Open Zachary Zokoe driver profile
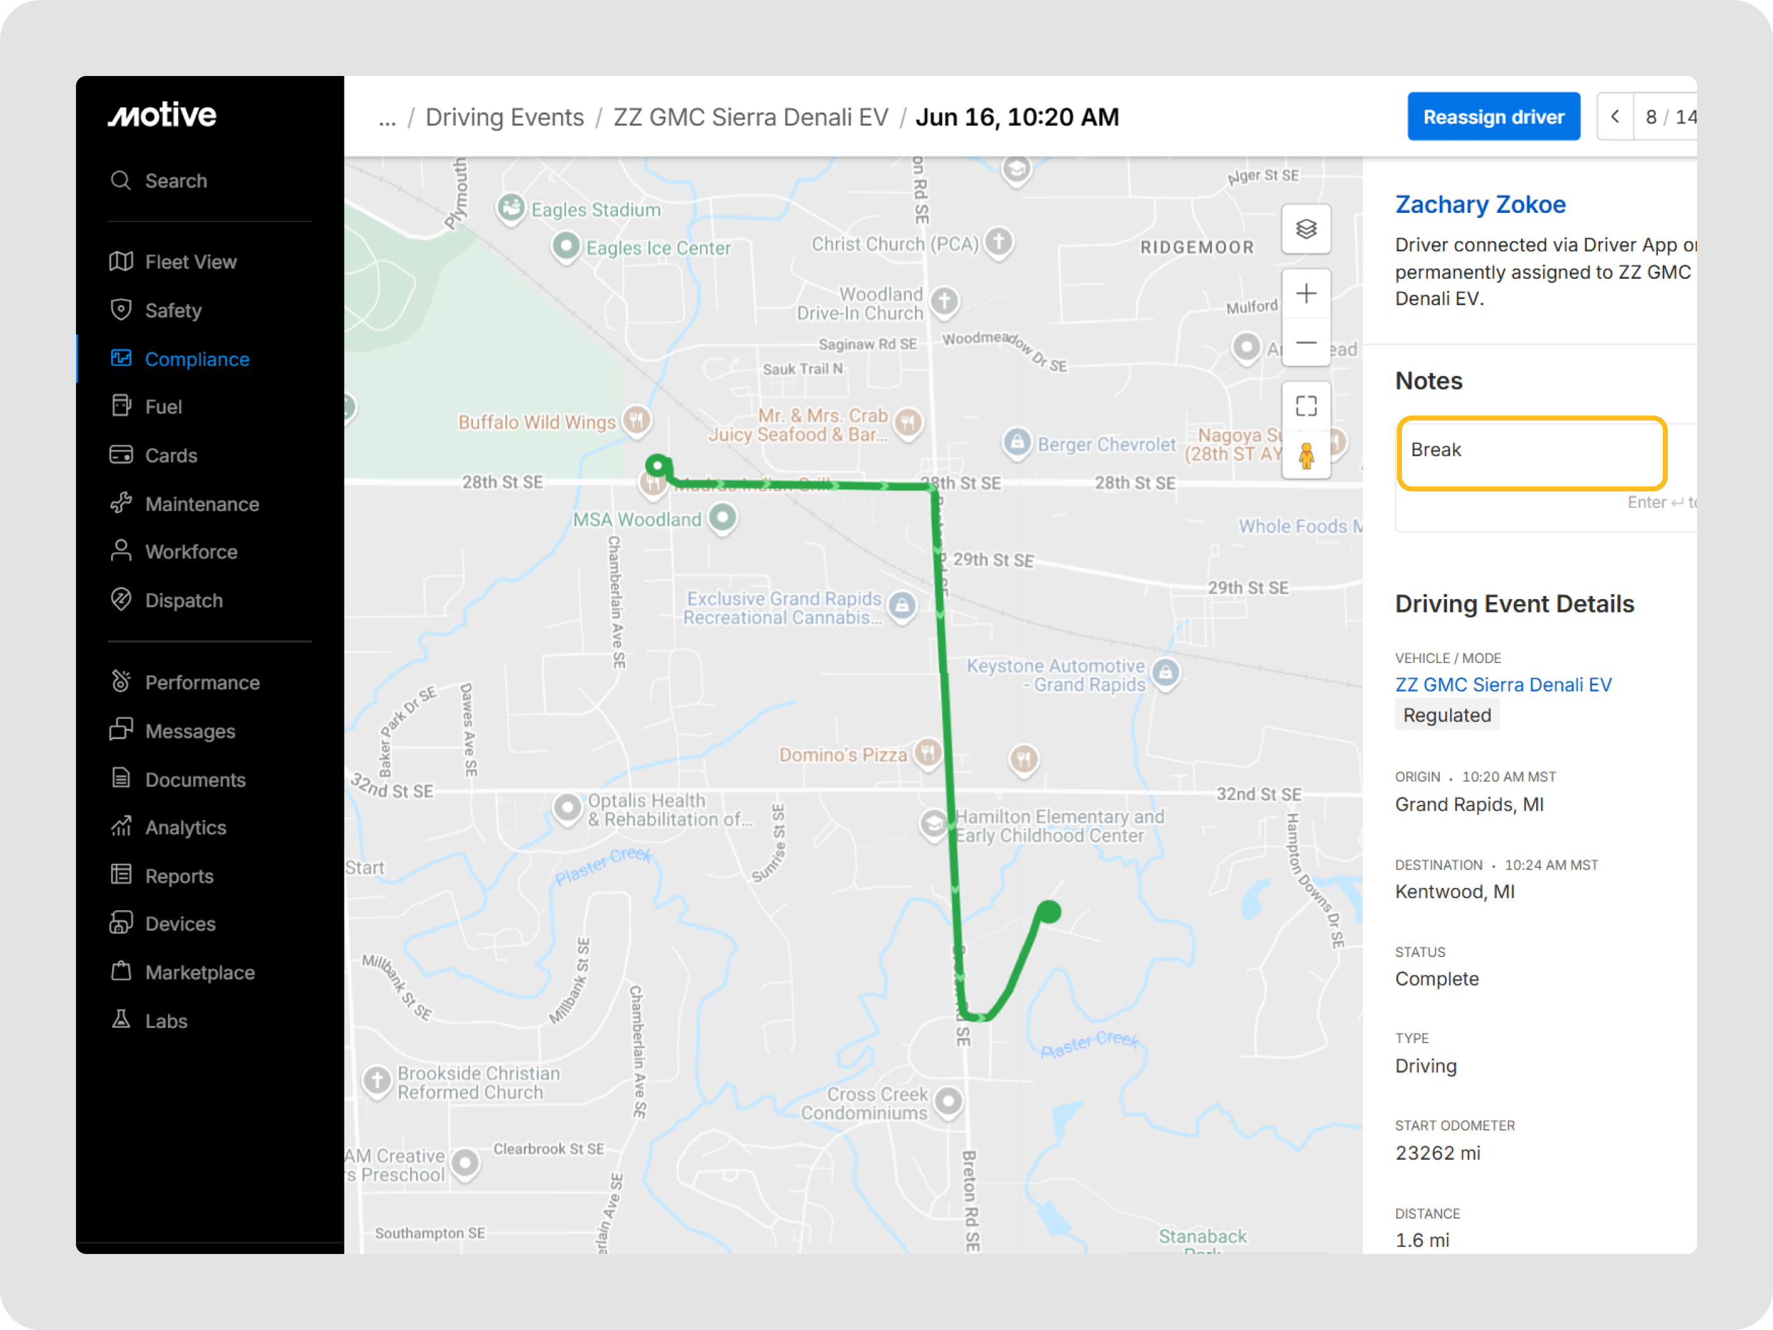The height and width of the screenshot is (1330, 1773). [x=1480, y=205]
